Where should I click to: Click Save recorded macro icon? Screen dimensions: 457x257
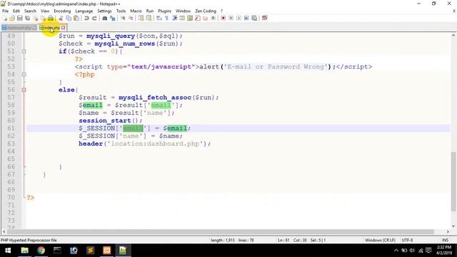(x=254, y=18)
